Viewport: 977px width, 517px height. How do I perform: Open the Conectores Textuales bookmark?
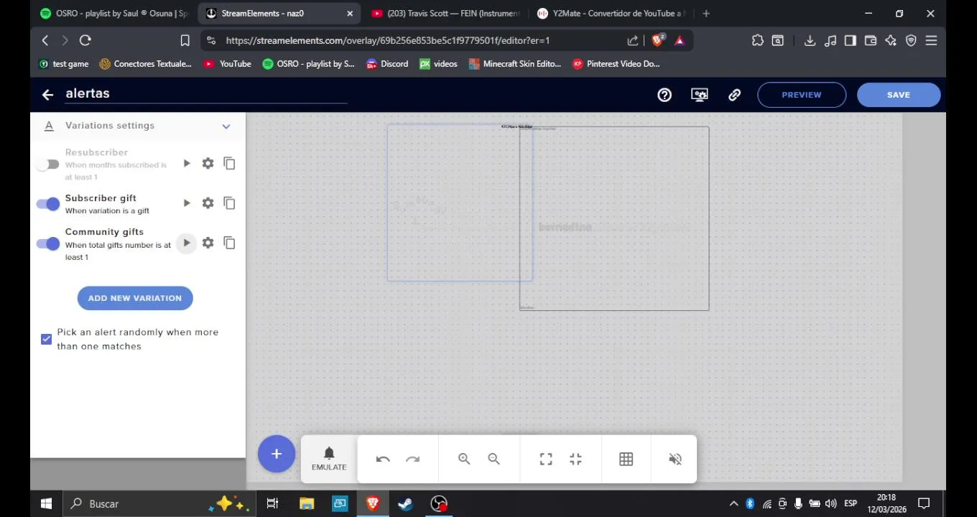tap(145, 64)
